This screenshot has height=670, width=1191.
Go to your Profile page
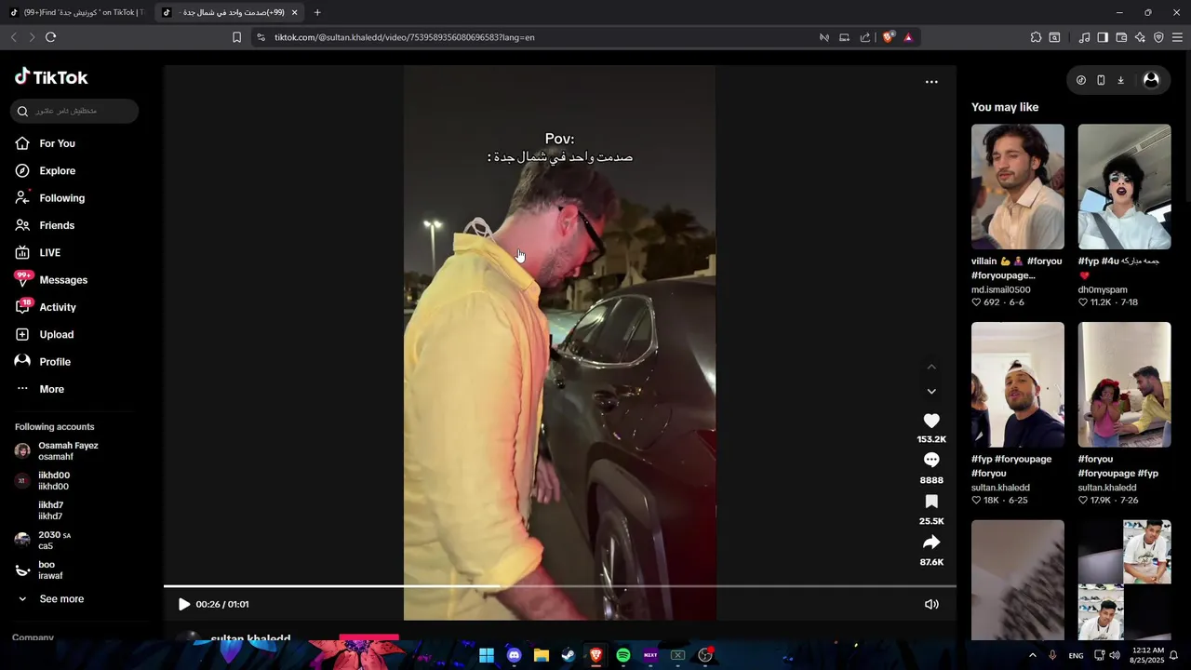coord(55,362)
